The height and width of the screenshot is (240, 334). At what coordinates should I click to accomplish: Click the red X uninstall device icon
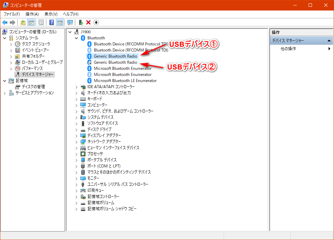tap(88, 22)
